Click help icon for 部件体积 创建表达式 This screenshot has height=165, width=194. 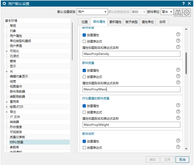[x=178, y=147]
